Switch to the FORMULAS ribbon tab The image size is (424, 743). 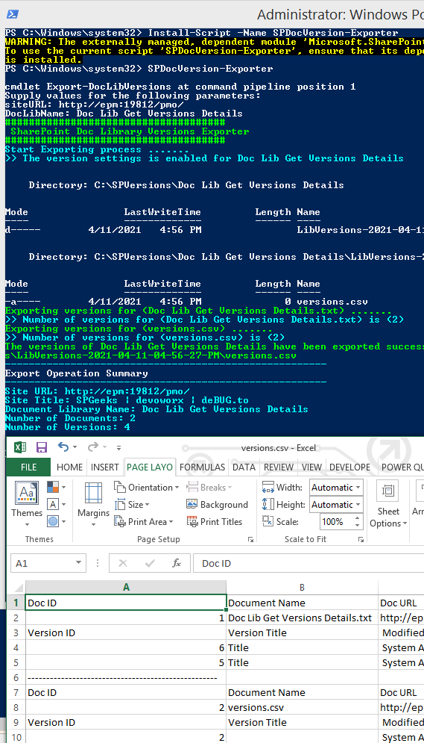pyautogui.click(x=202, y=467)
